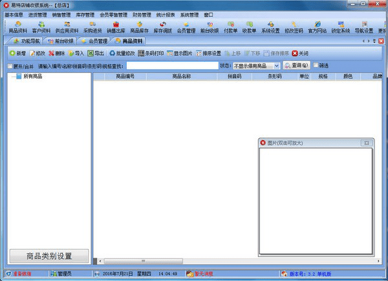Viewport: 388px width, 281px height.
Task: Enable the 筛选 filter checkbox
Action: point(316,65)
